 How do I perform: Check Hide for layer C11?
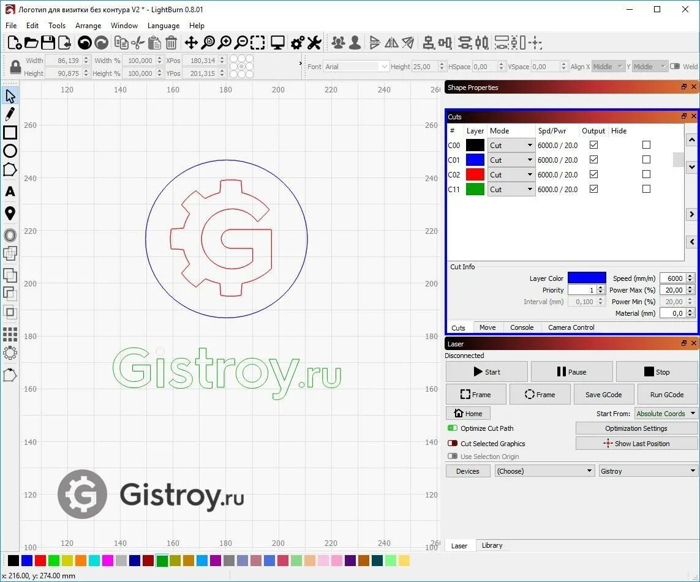[646, 189]
